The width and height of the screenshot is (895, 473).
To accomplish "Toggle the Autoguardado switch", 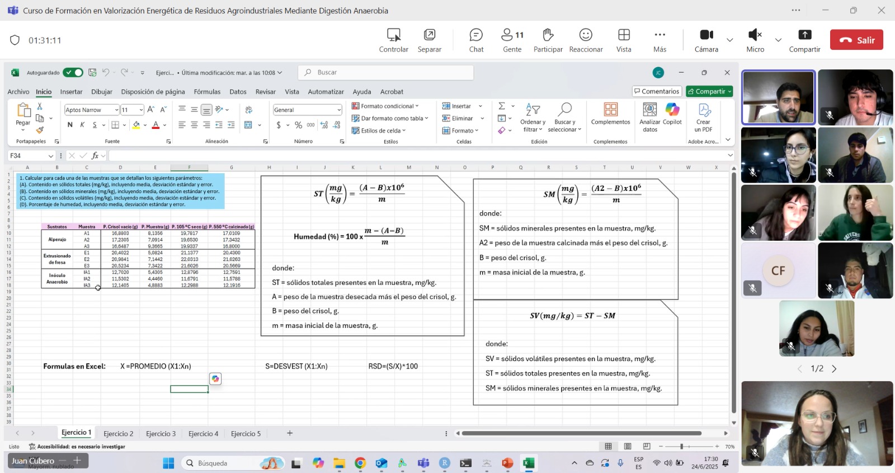I will [x=73, y=73].
